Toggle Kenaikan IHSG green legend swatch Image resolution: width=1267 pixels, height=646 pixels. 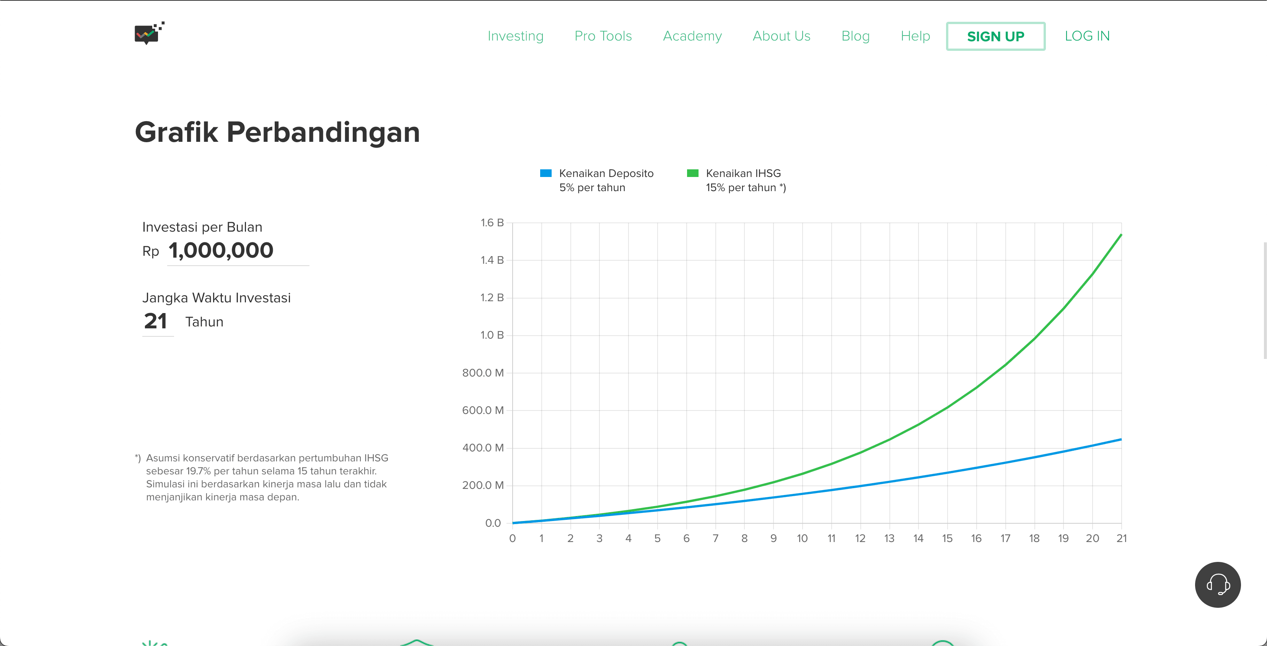click(x=692, y=173)
